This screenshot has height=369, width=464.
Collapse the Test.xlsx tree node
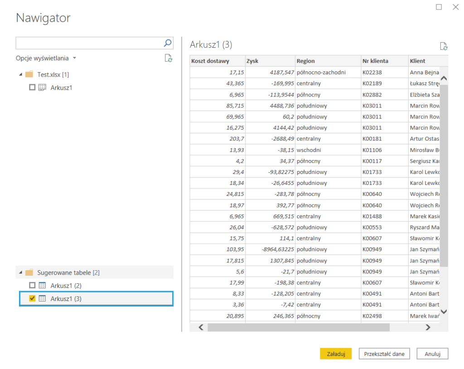20,74
